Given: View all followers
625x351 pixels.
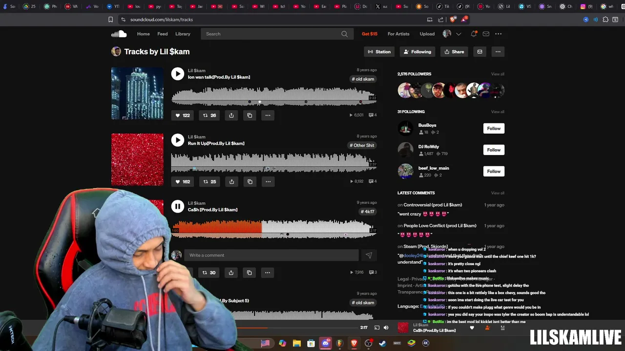Looking at the screenshot, I should [x=498, y=74].
